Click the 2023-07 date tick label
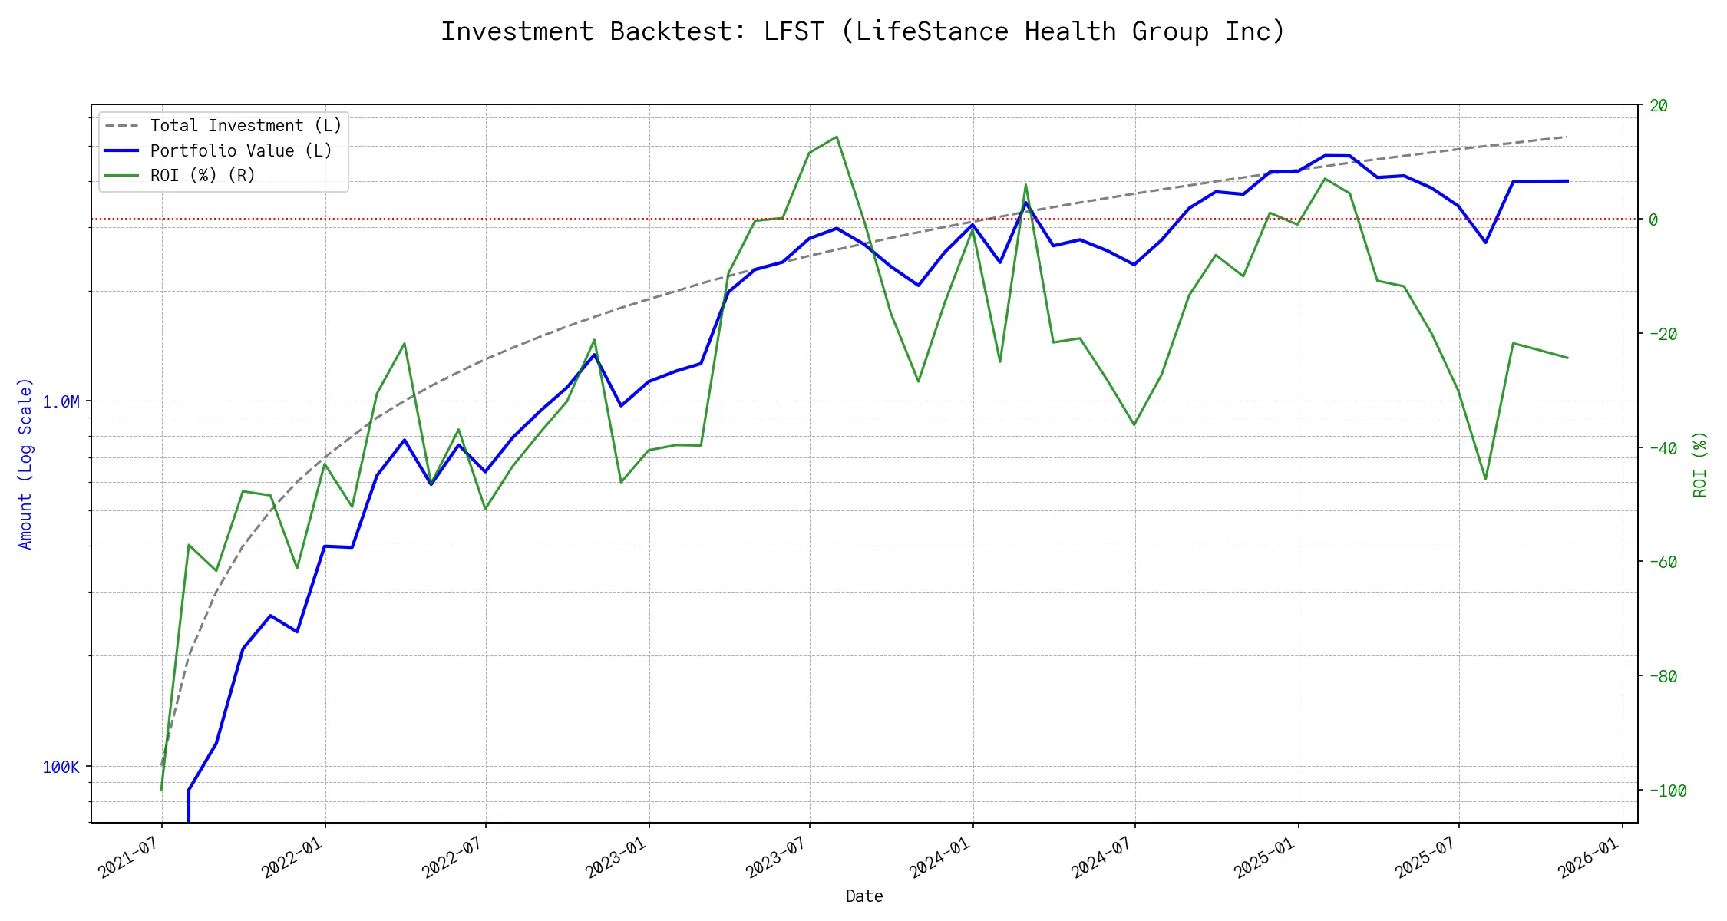Viewport: 1727px width, 921px height. [775, 857]
